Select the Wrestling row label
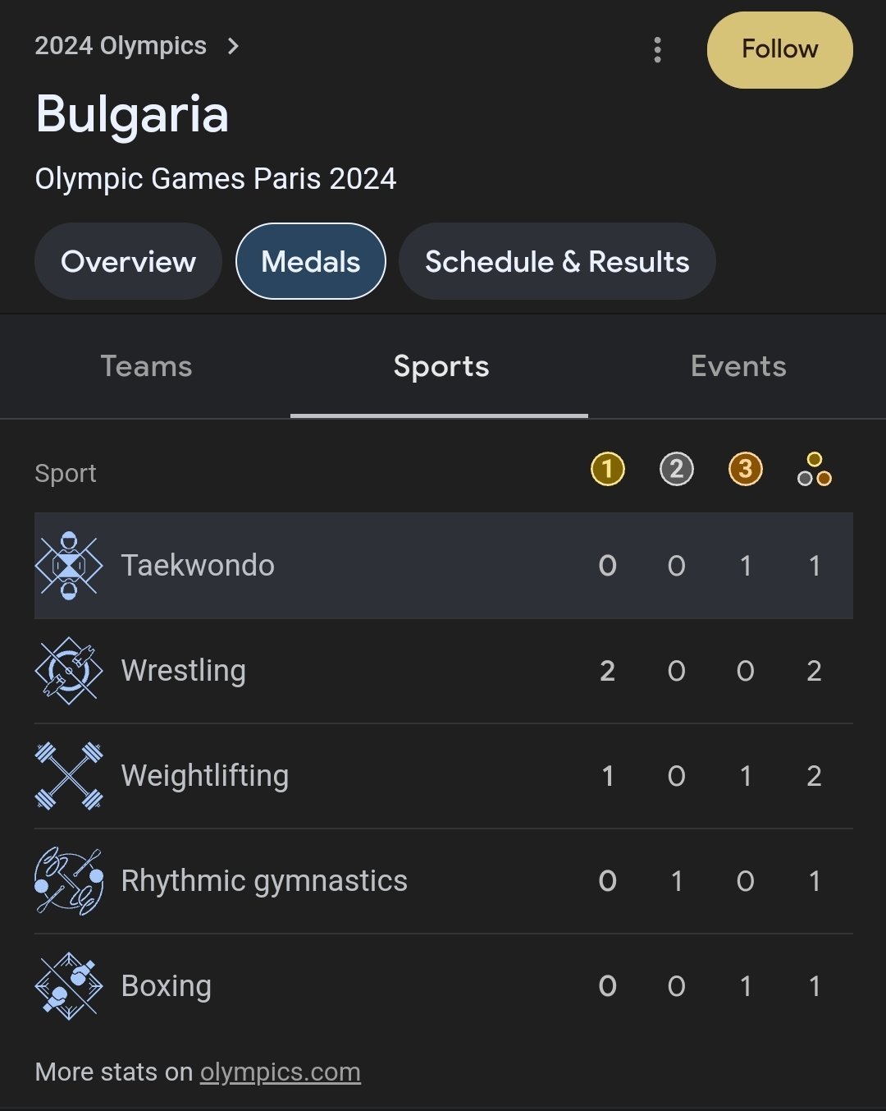Screen dimensions: 886x1111 click(x=184, y=671)
